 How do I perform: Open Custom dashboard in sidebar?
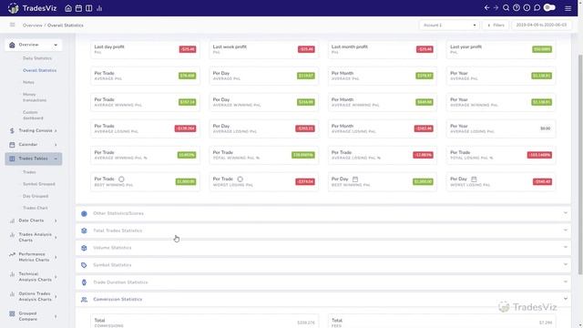pyautogui.click(x=33, y=115)
